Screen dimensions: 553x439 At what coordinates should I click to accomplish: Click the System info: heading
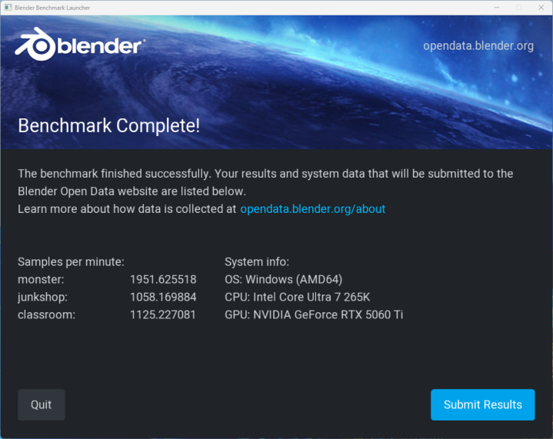pos(257,261)
